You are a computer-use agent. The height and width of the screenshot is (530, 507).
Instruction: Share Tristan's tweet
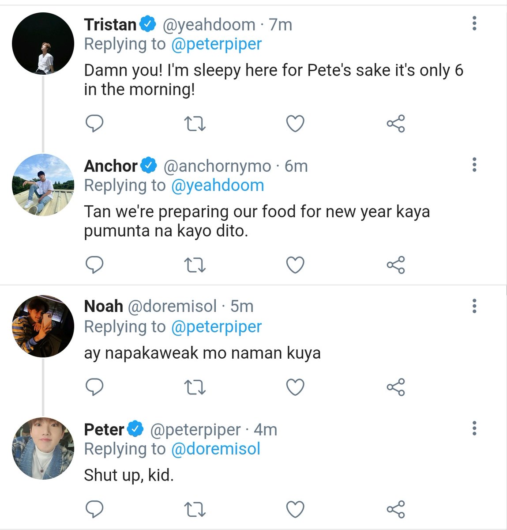[x=396, y=124]
